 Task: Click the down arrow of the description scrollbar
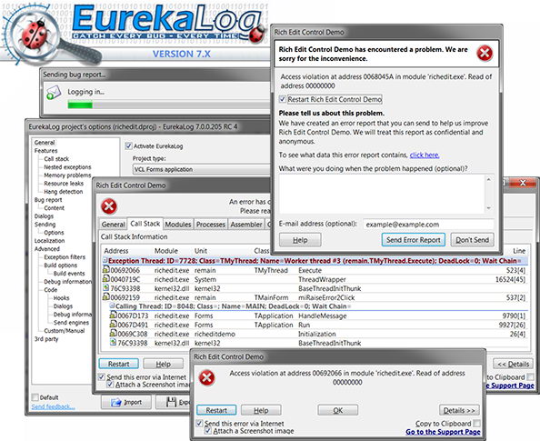coord(489,208)
